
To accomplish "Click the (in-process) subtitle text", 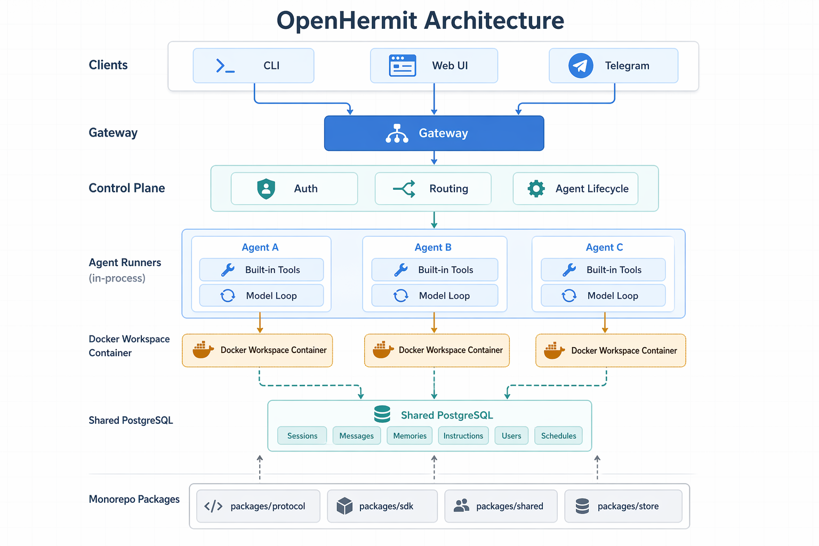I will (x=117, y=278).
